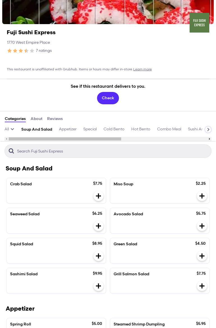Click plus icon for Seaweed Salad
The image size is (216, 328).
tap(98, 226)
